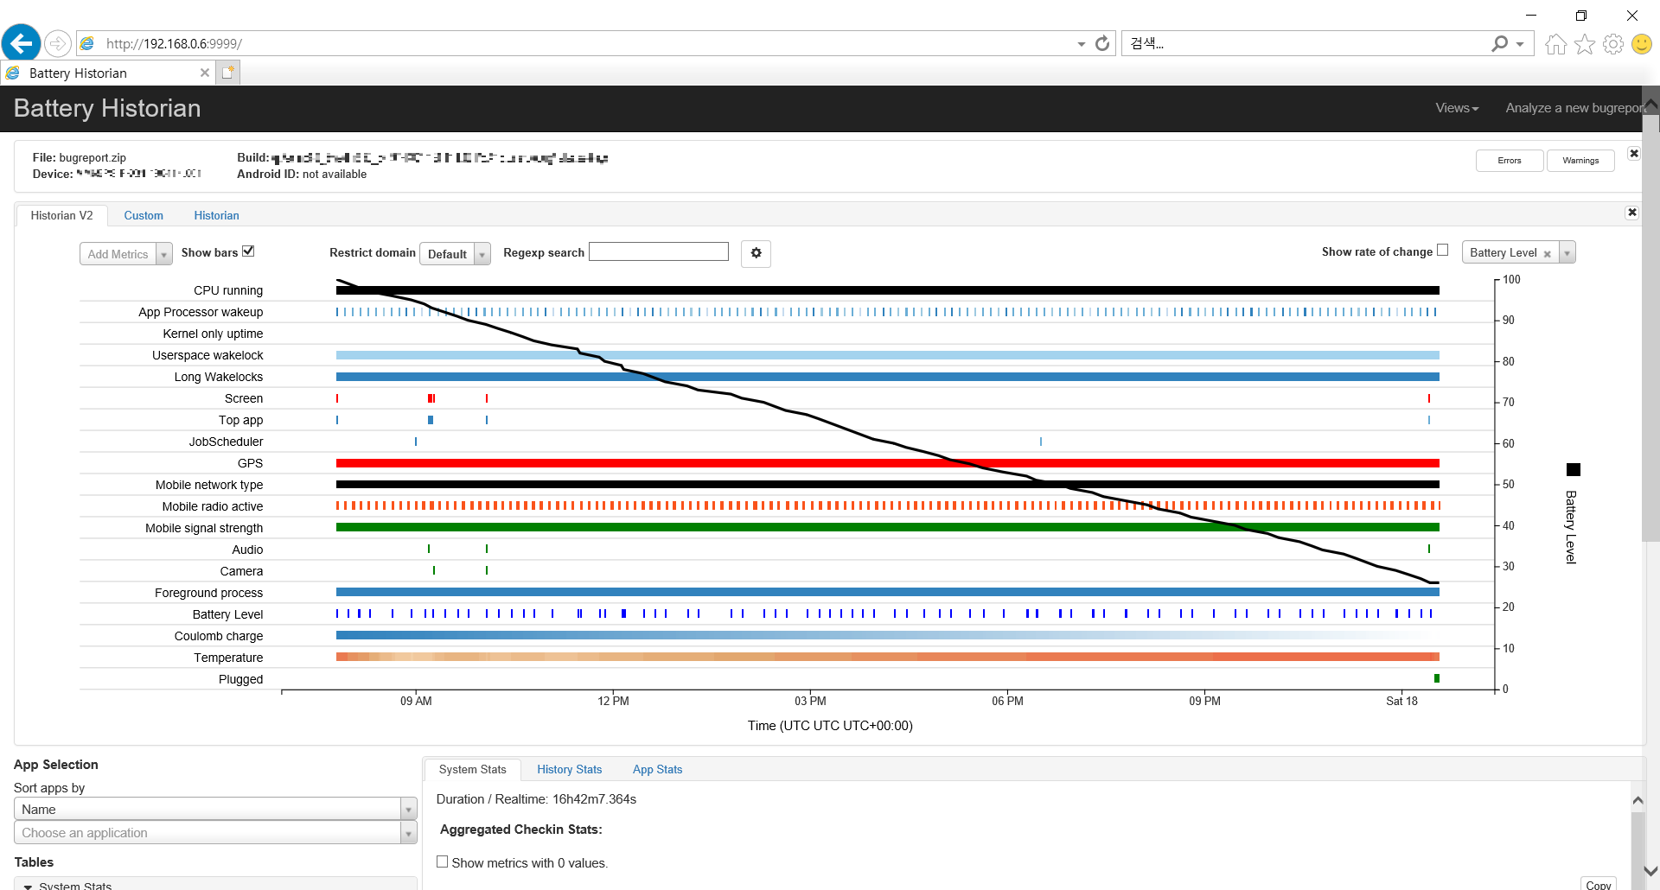Switch to the History Stats tab
The image size is (1660, 890).
point(569,769)
